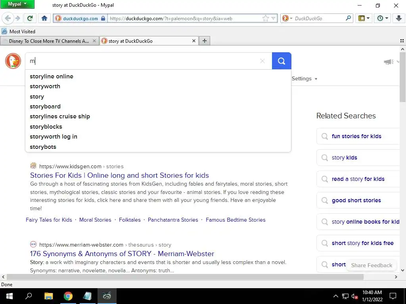Open a new tab with the plus button
The image size is (406, 304).
click(204, 41)
